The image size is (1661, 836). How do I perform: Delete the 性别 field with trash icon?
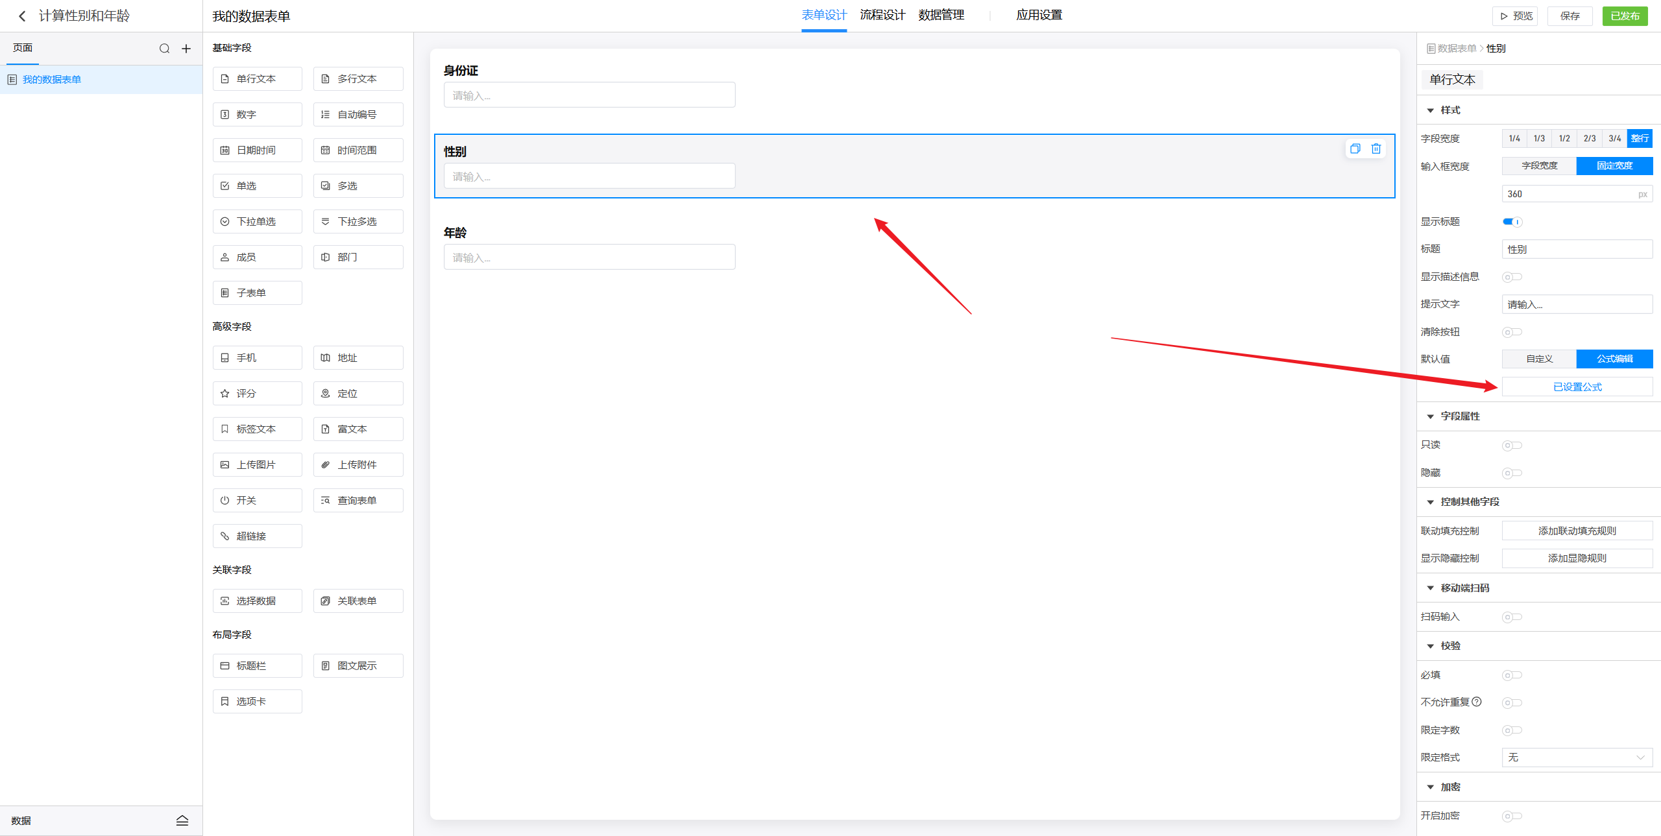click(1376, 149)
